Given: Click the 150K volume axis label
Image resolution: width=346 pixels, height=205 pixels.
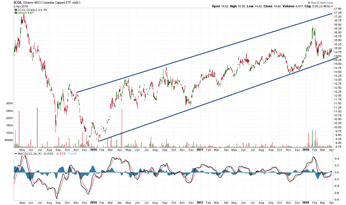Looking at the screenshot, I should pos(9,125).
